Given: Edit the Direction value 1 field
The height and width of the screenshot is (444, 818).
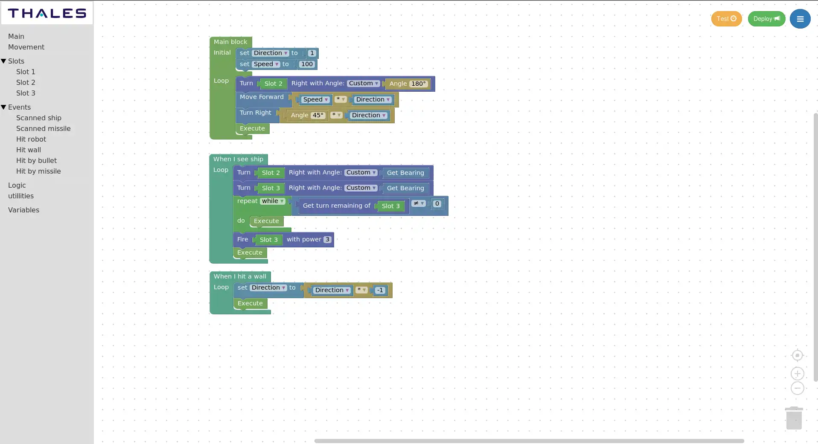Looking at the screenshot, I should [312, 53].
